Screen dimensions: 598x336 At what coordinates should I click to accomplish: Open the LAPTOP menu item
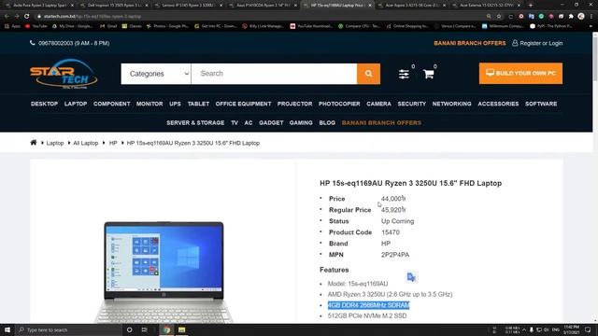coord(76,104)
